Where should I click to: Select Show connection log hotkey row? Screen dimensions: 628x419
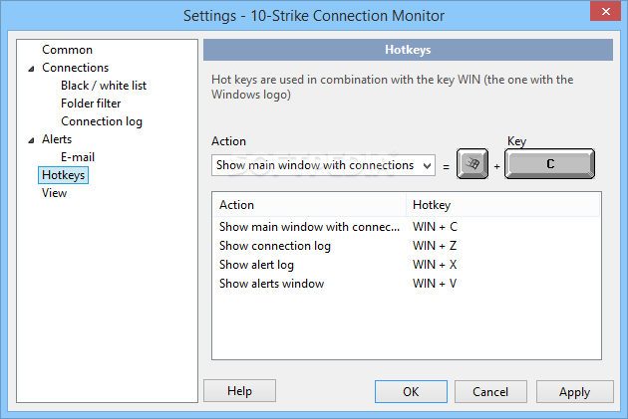(x=407, y=246)
